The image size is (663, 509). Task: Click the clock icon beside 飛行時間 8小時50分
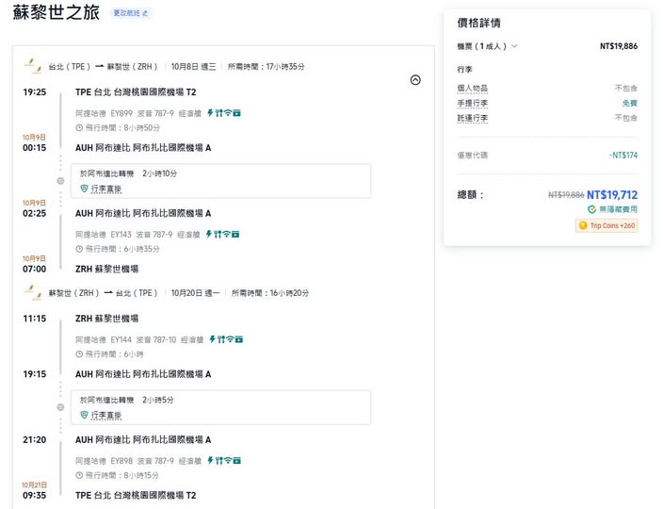(x=79, y=127)
